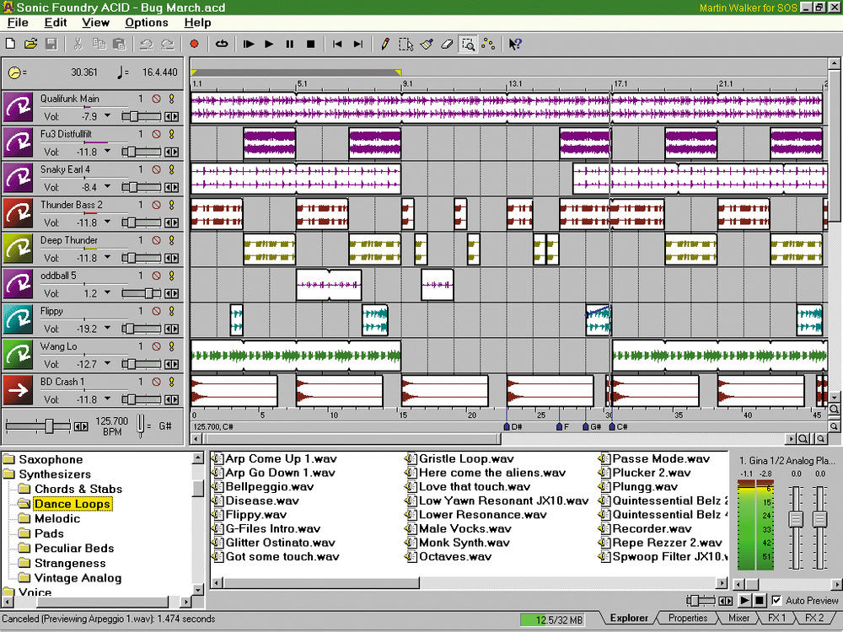Click the BD Crash 1 arrow icon
843x632 pixels.
click(18, 390)
